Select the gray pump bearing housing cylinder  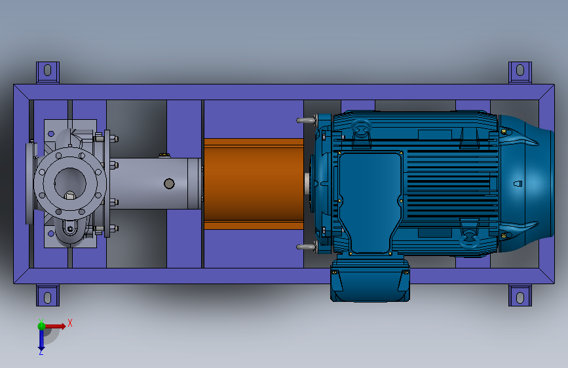click(x=156, y=183)
